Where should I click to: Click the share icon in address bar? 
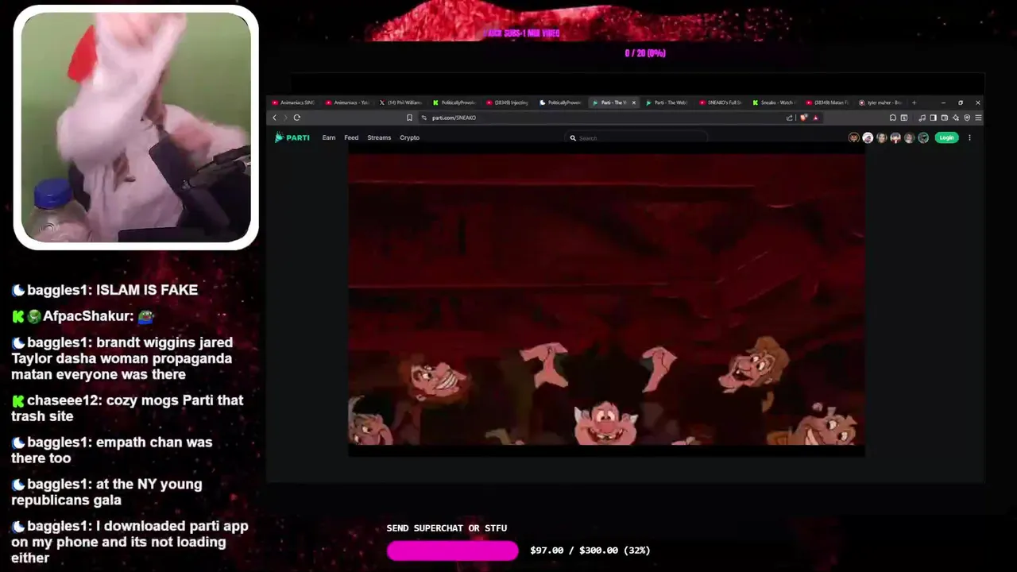tap(790, 118)
